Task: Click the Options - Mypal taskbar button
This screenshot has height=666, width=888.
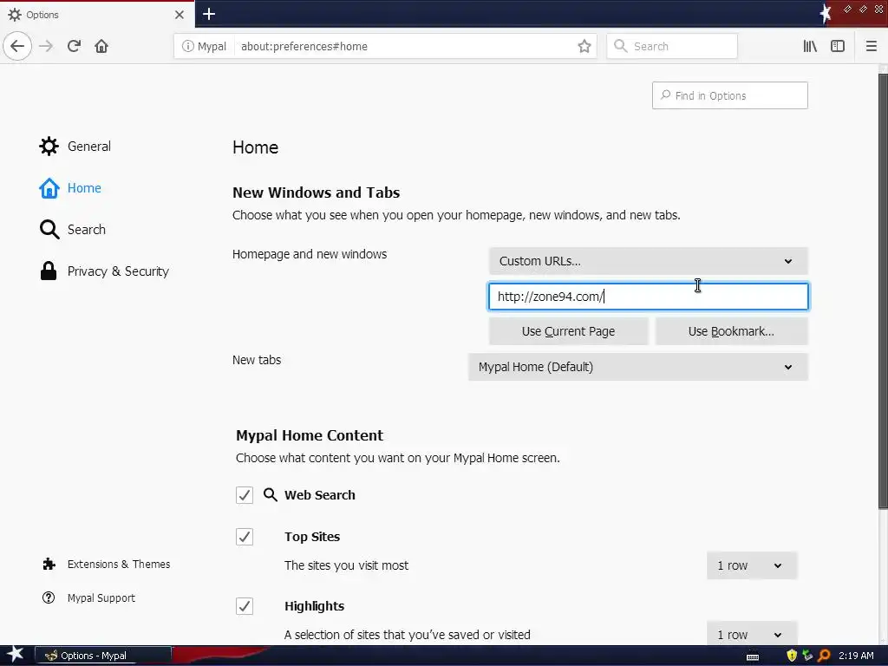Action: click(x=103, y=656)
